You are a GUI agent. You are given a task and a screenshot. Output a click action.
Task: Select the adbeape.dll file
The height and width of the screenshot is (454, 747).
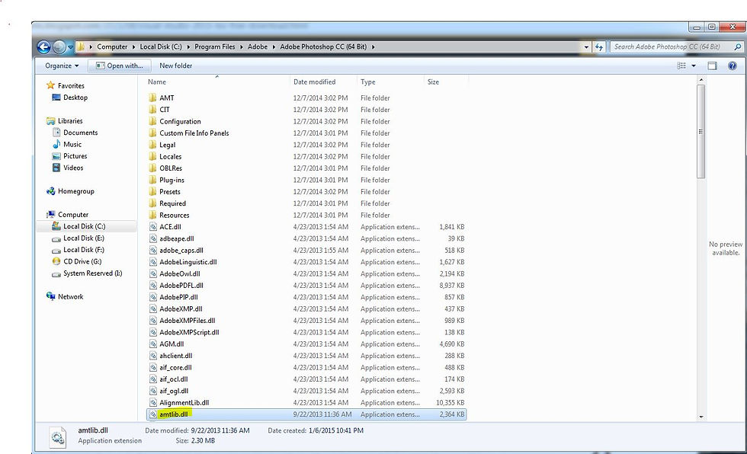tap(176, 238)
